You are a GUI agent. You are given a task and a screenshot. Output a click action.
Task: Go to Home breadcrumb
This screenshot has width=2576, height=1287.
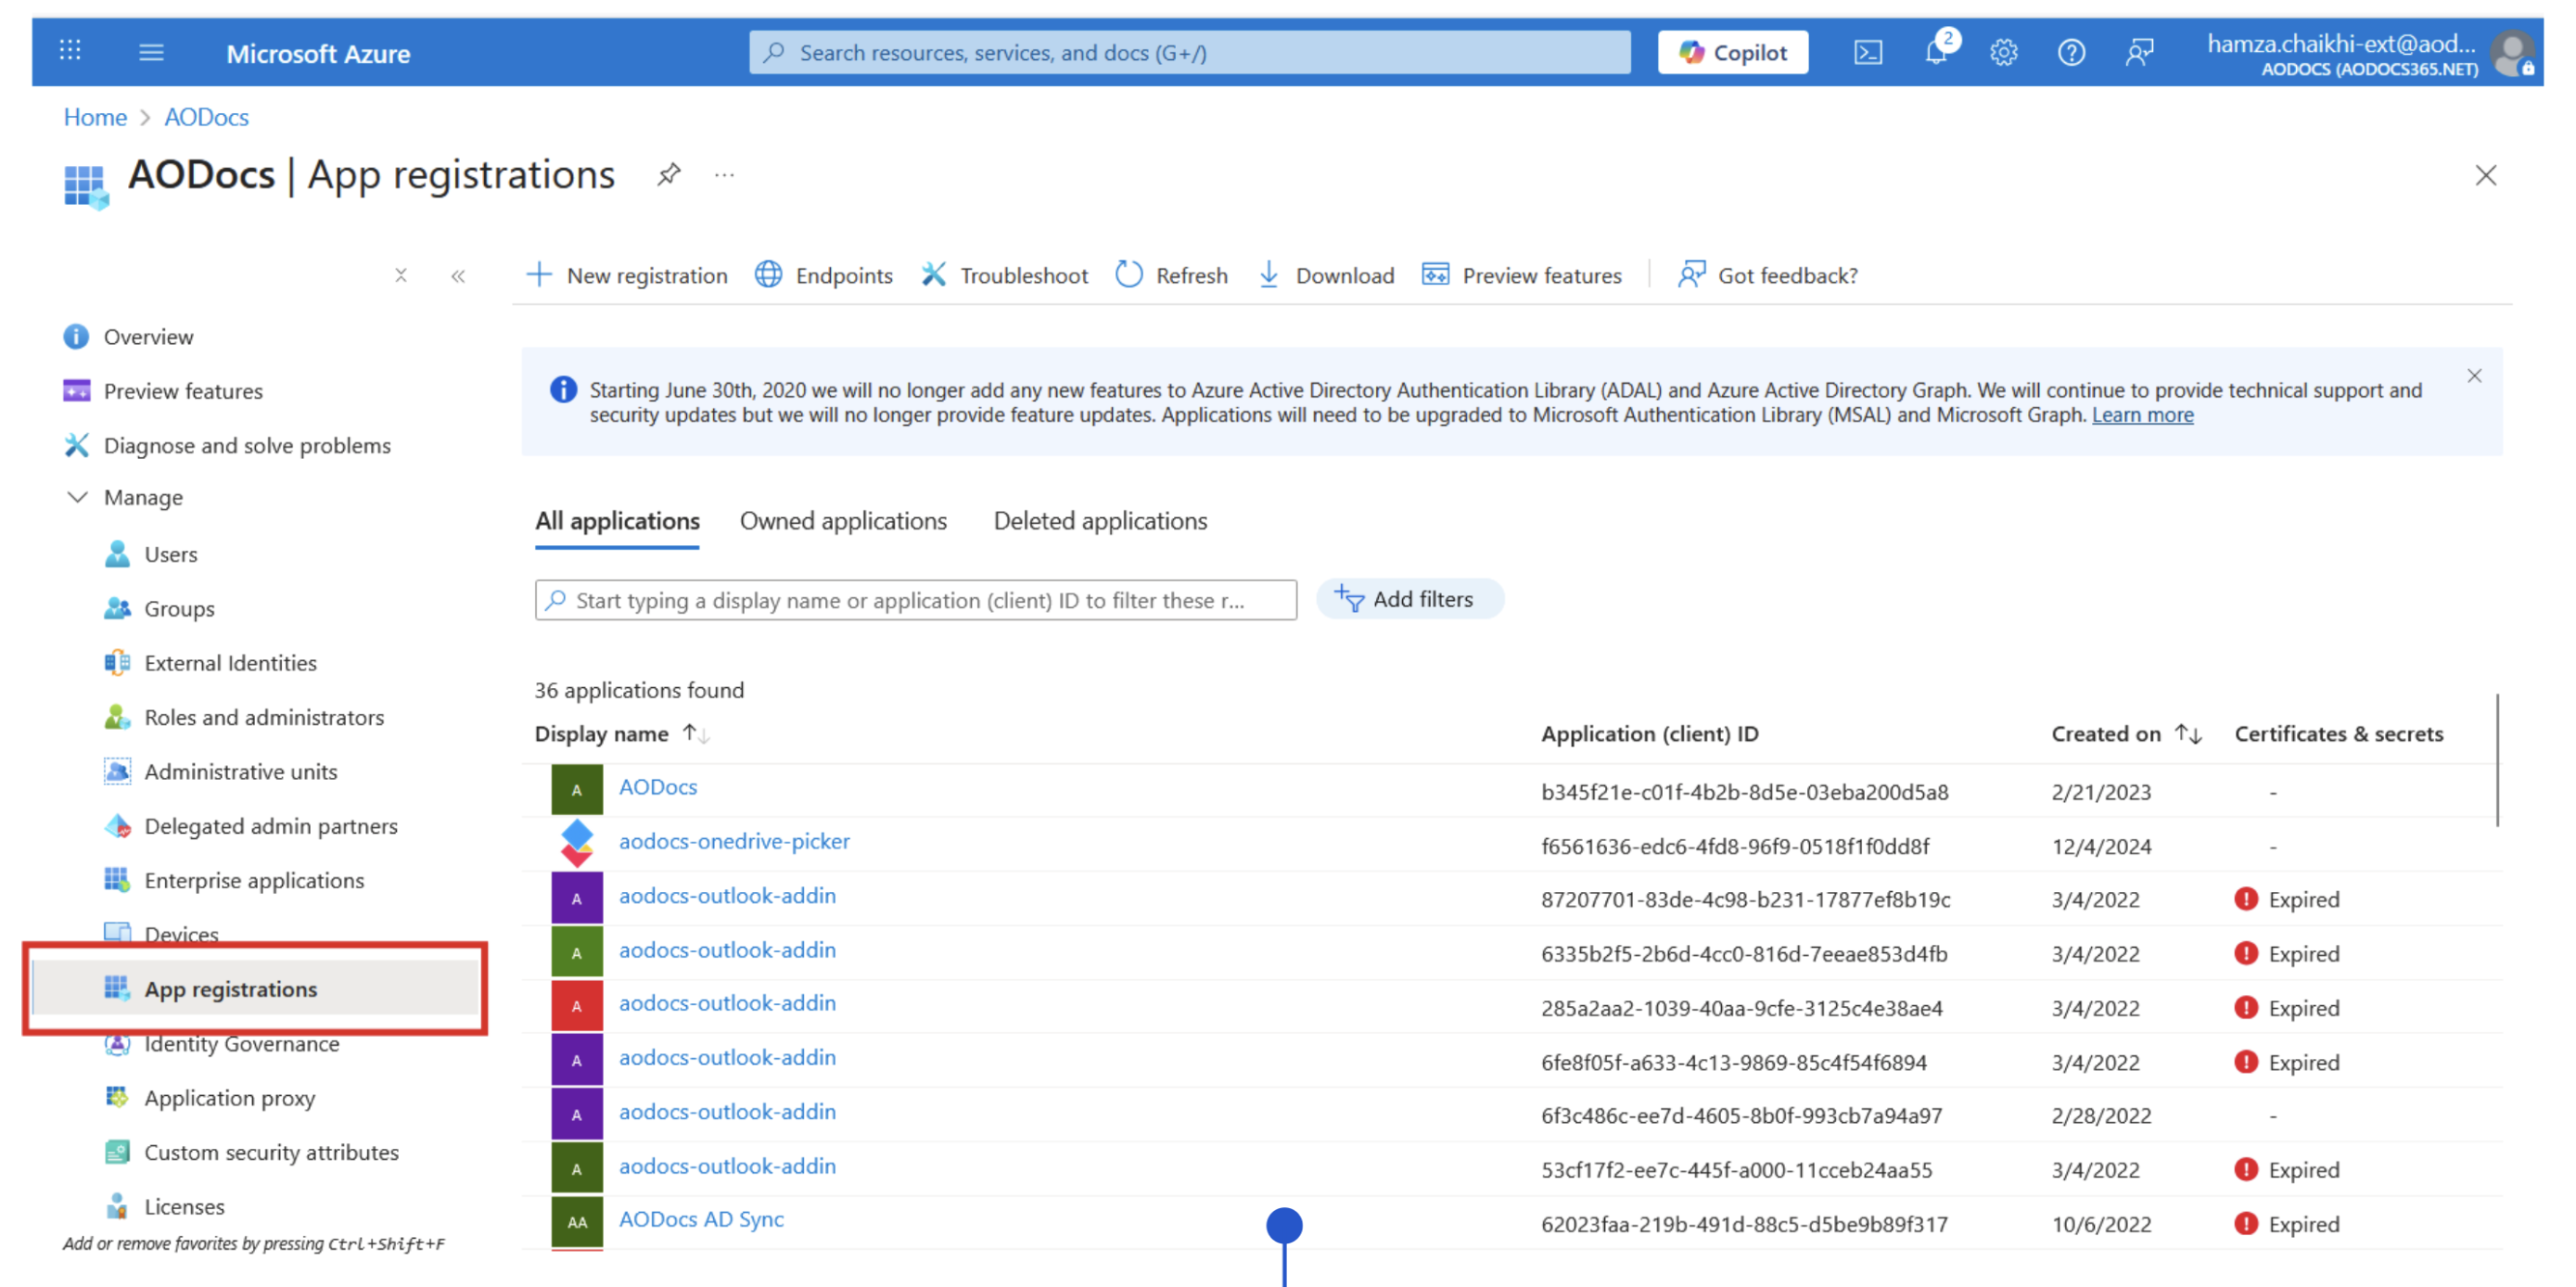(95, 117)
